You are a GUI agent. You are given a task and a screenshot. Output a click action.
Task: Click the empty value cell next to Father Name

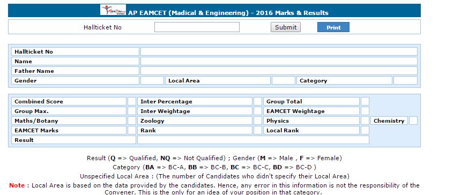tap(279, 71)
